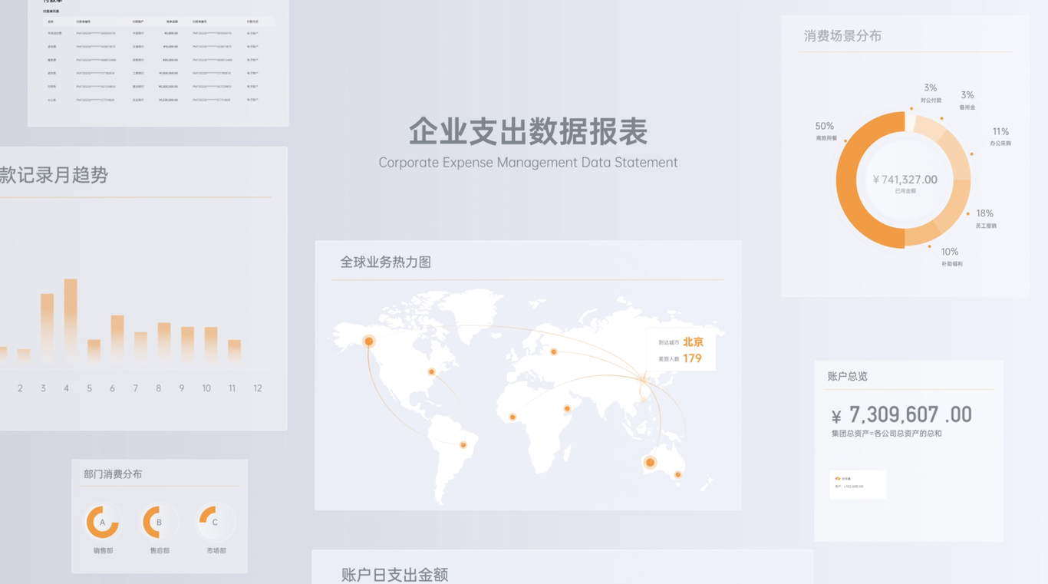Select the large map marker in western Australia
1048x584 pixels.
650,462
